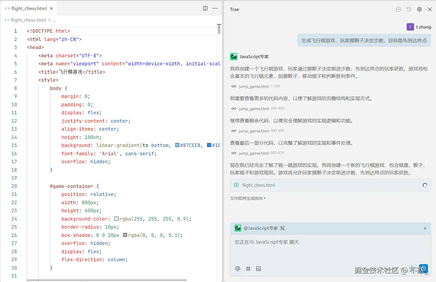Screen dimensions: 436x282
Task: Click the 文件即将生成完毕 status text
Action: click(246, 198)
